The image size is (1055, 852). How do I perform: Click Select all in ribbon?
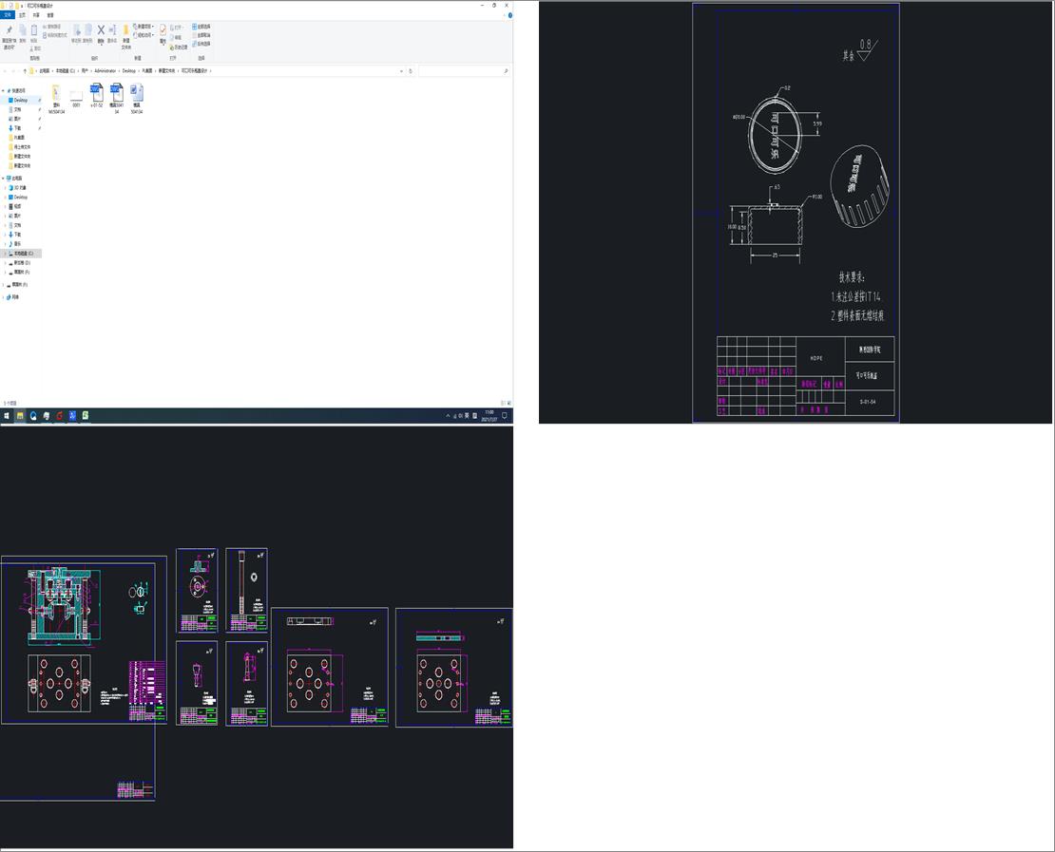point(201,27)
